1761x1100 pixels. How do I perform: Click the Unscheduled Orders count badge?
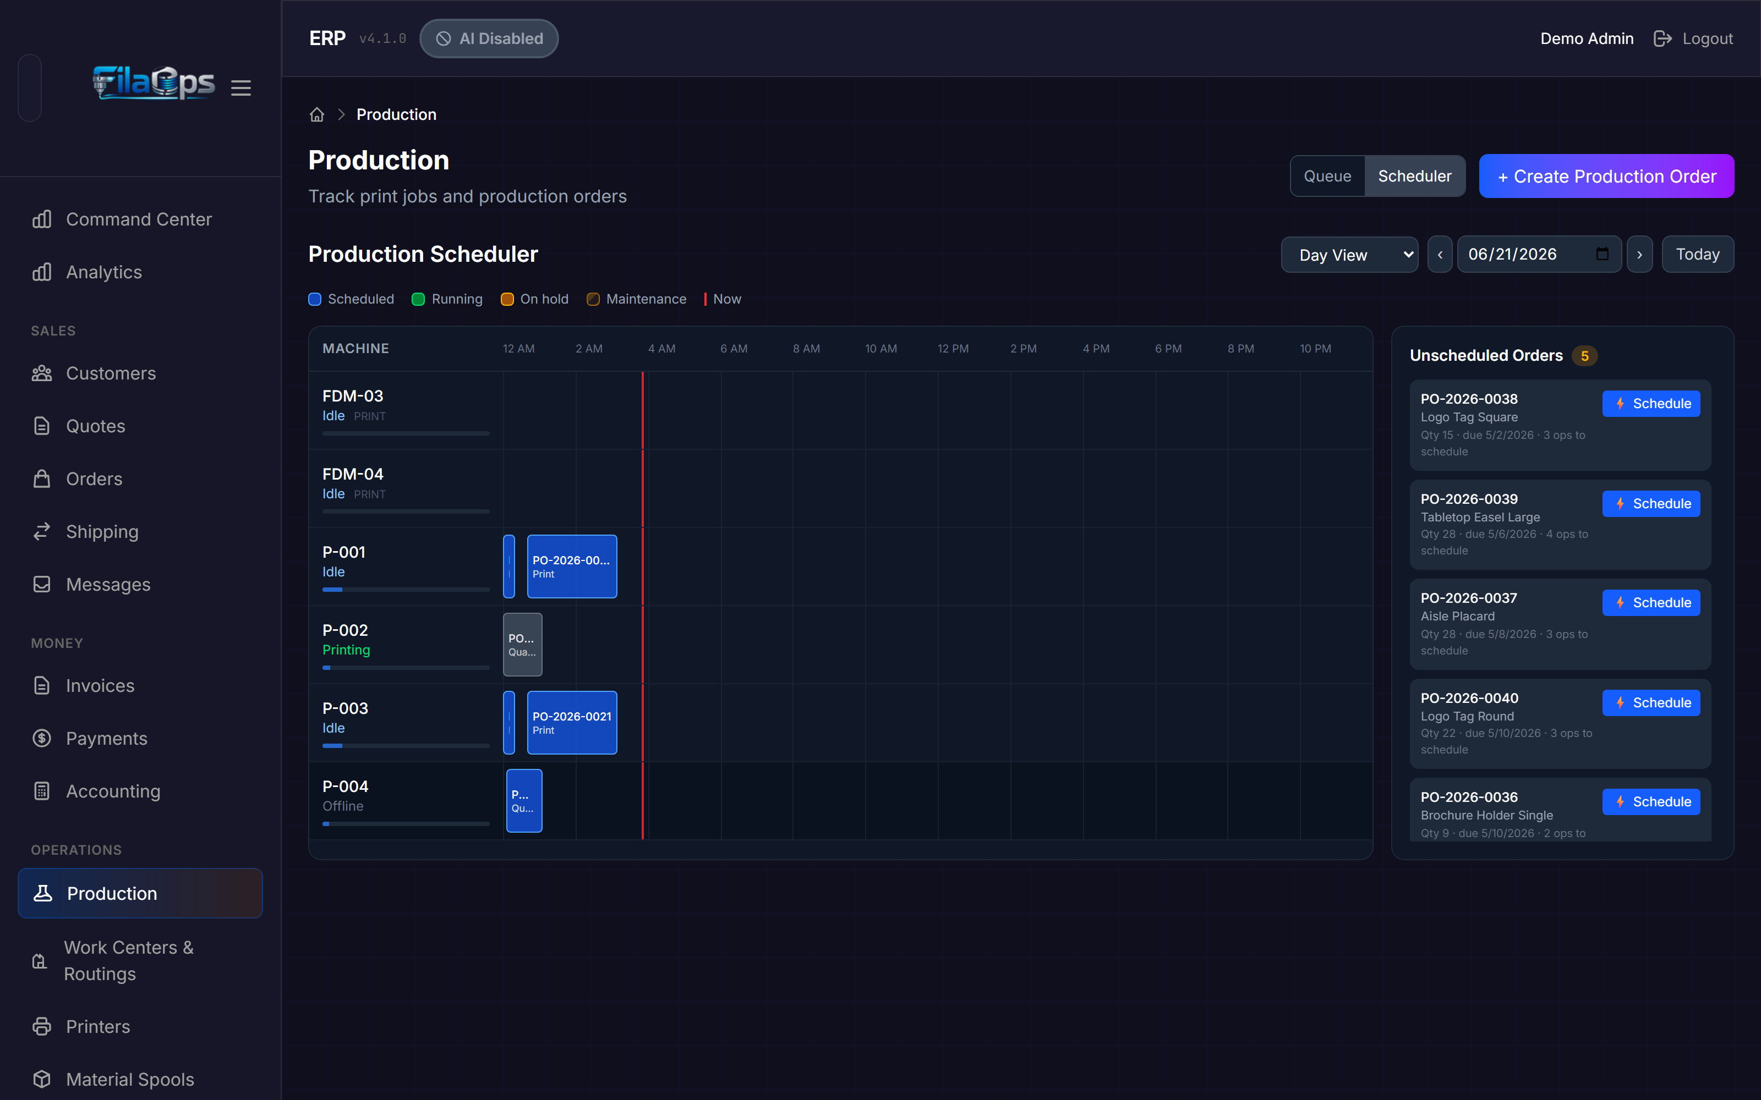1584,356
